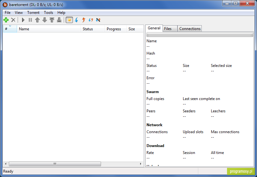This screenshot has width=257, height=177.
Task: Click the Swarm section heading
Action: click(152, 92)
